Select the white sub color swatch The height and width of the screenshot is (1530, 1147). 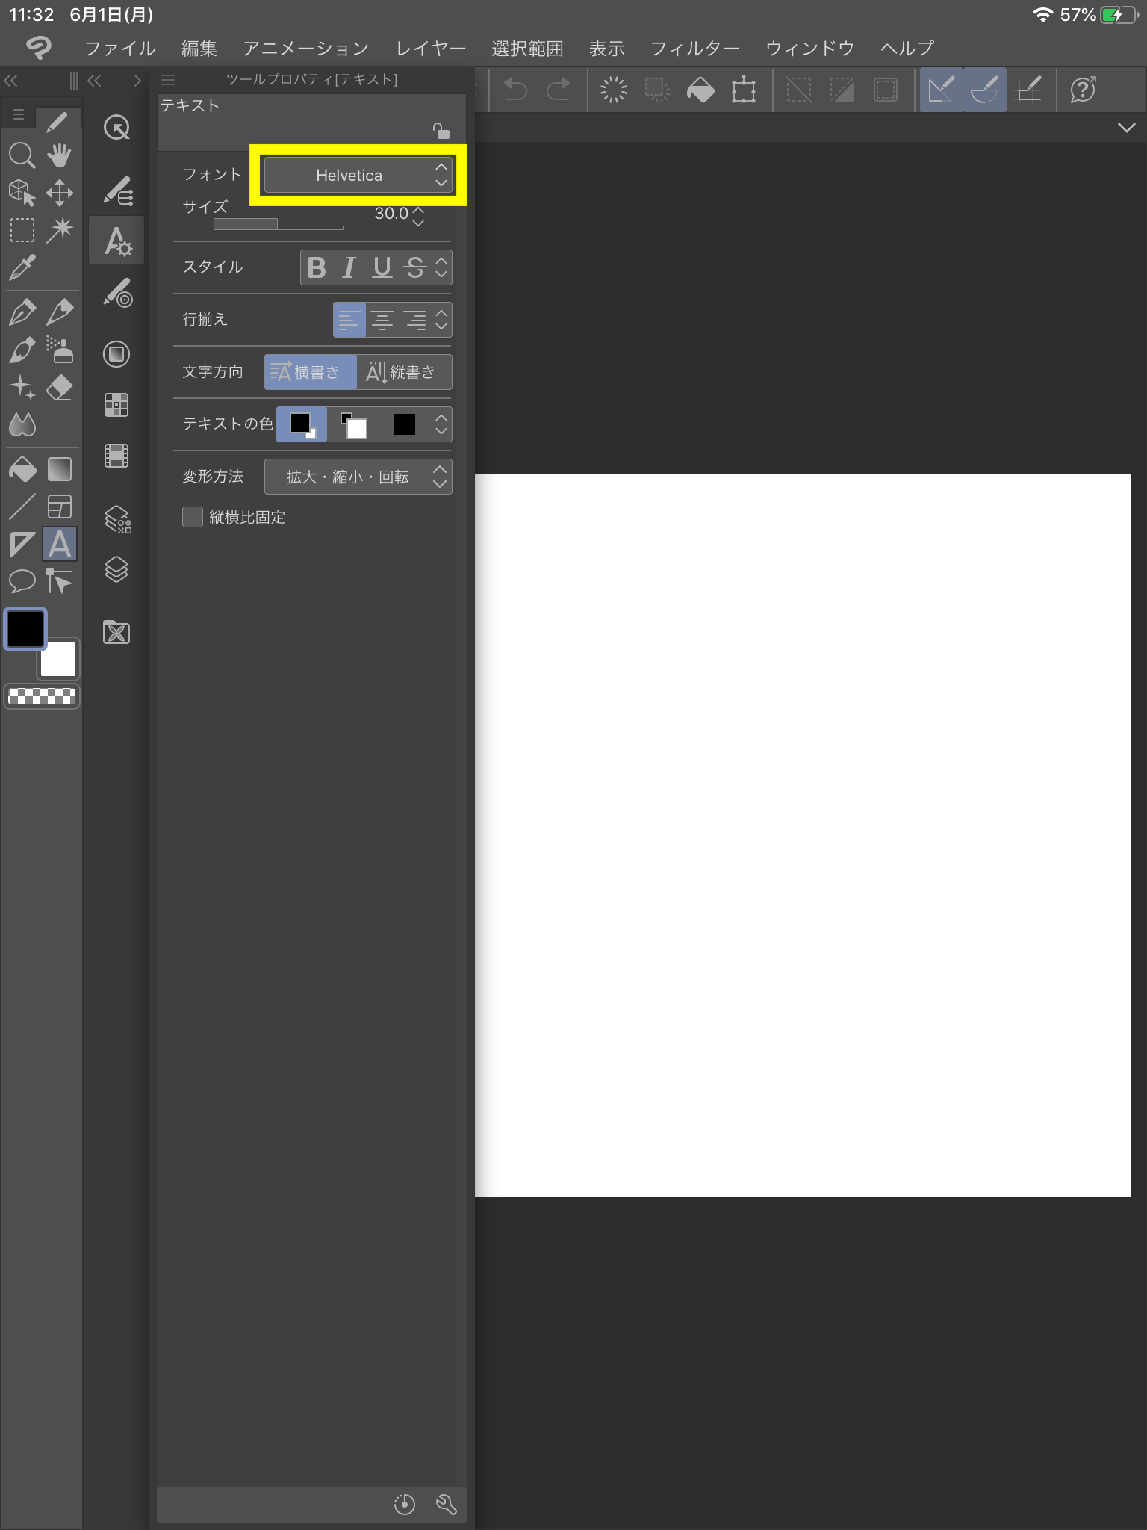point(59,660)
